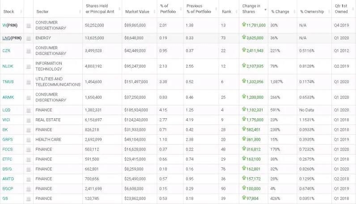This screenshot has width=356, height=204.
Task: Open the TMUS ticker link
Action: click(8, 82)
